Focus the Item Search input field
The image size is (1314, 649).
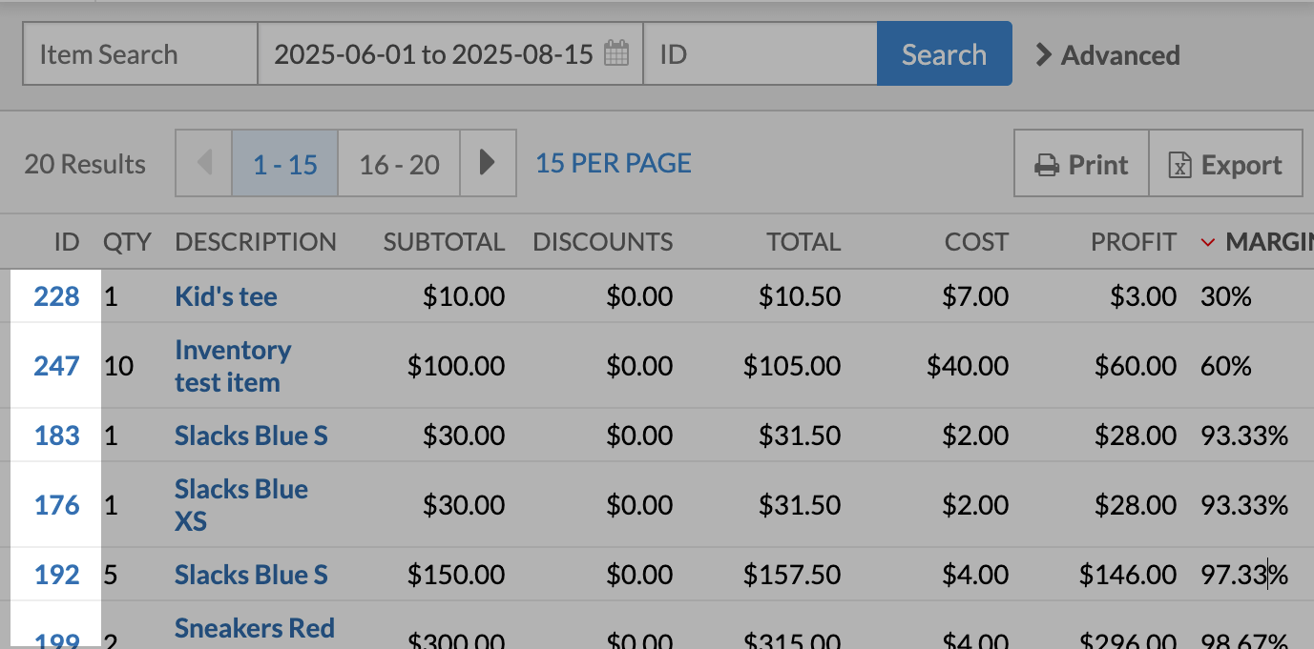point(140,54)
